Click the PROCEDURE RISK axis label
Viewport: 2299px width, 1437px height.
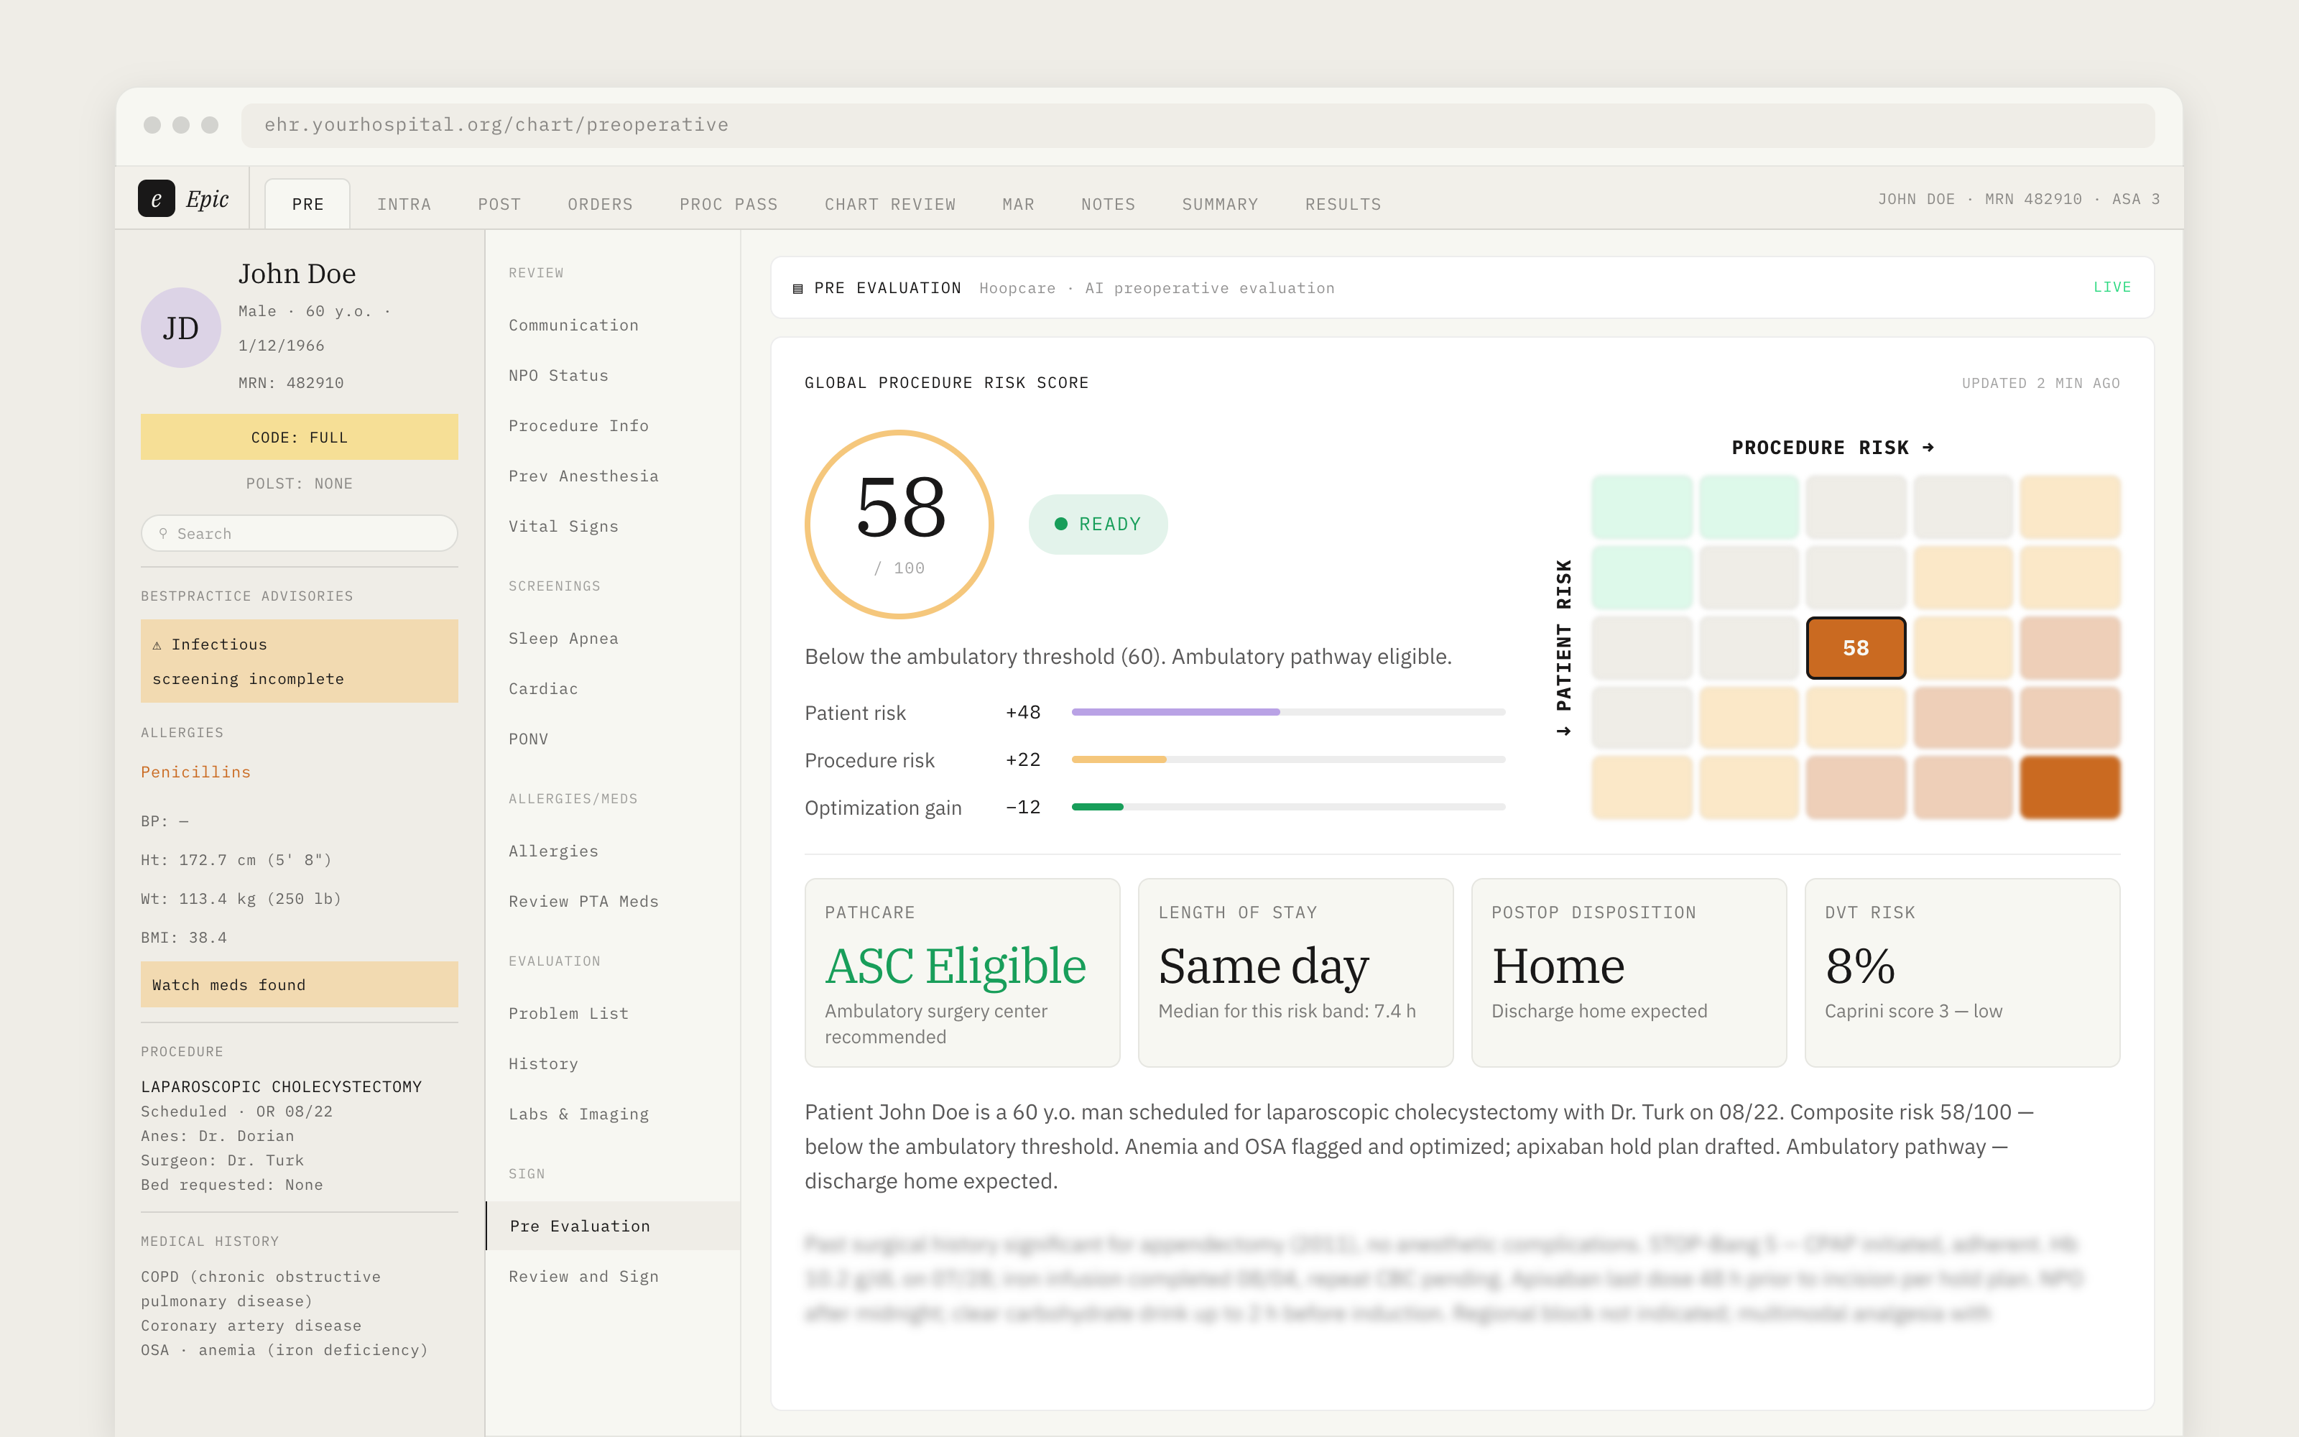coord(1833,448)
